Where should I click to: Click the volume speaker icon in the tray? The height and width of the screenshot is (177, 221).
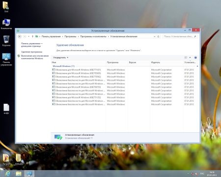(197, 174)
